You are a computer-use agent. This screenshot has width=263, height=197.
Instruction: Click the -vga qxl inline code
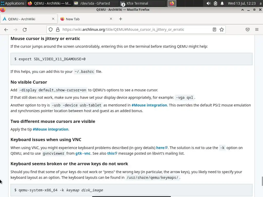pyautogui.click(x=184, y=97)
